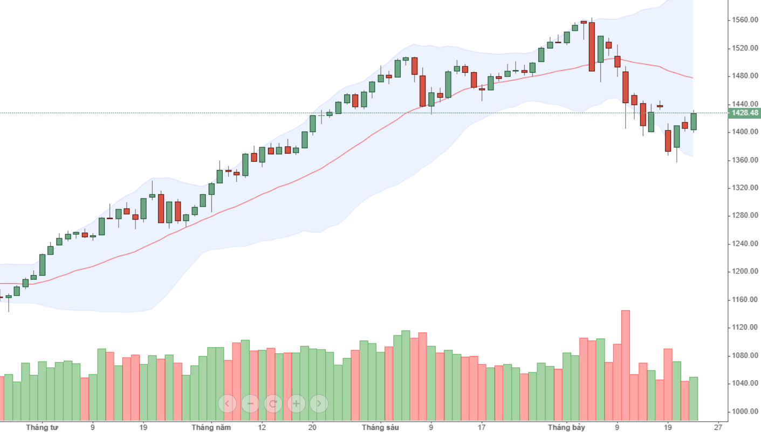The height and width of the screenshot is (432, 761).
Task: Click the 1080.00 price axis label
Action: tap(745, 355)
